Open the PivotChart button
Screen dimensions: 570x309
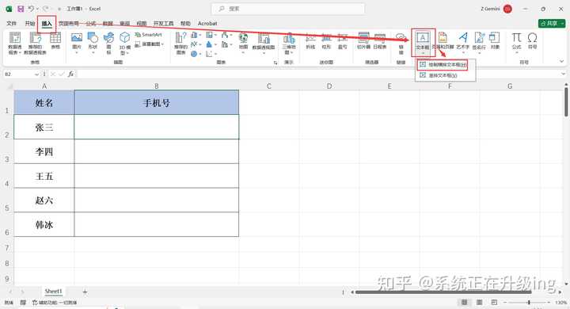[x=264, y=43]
